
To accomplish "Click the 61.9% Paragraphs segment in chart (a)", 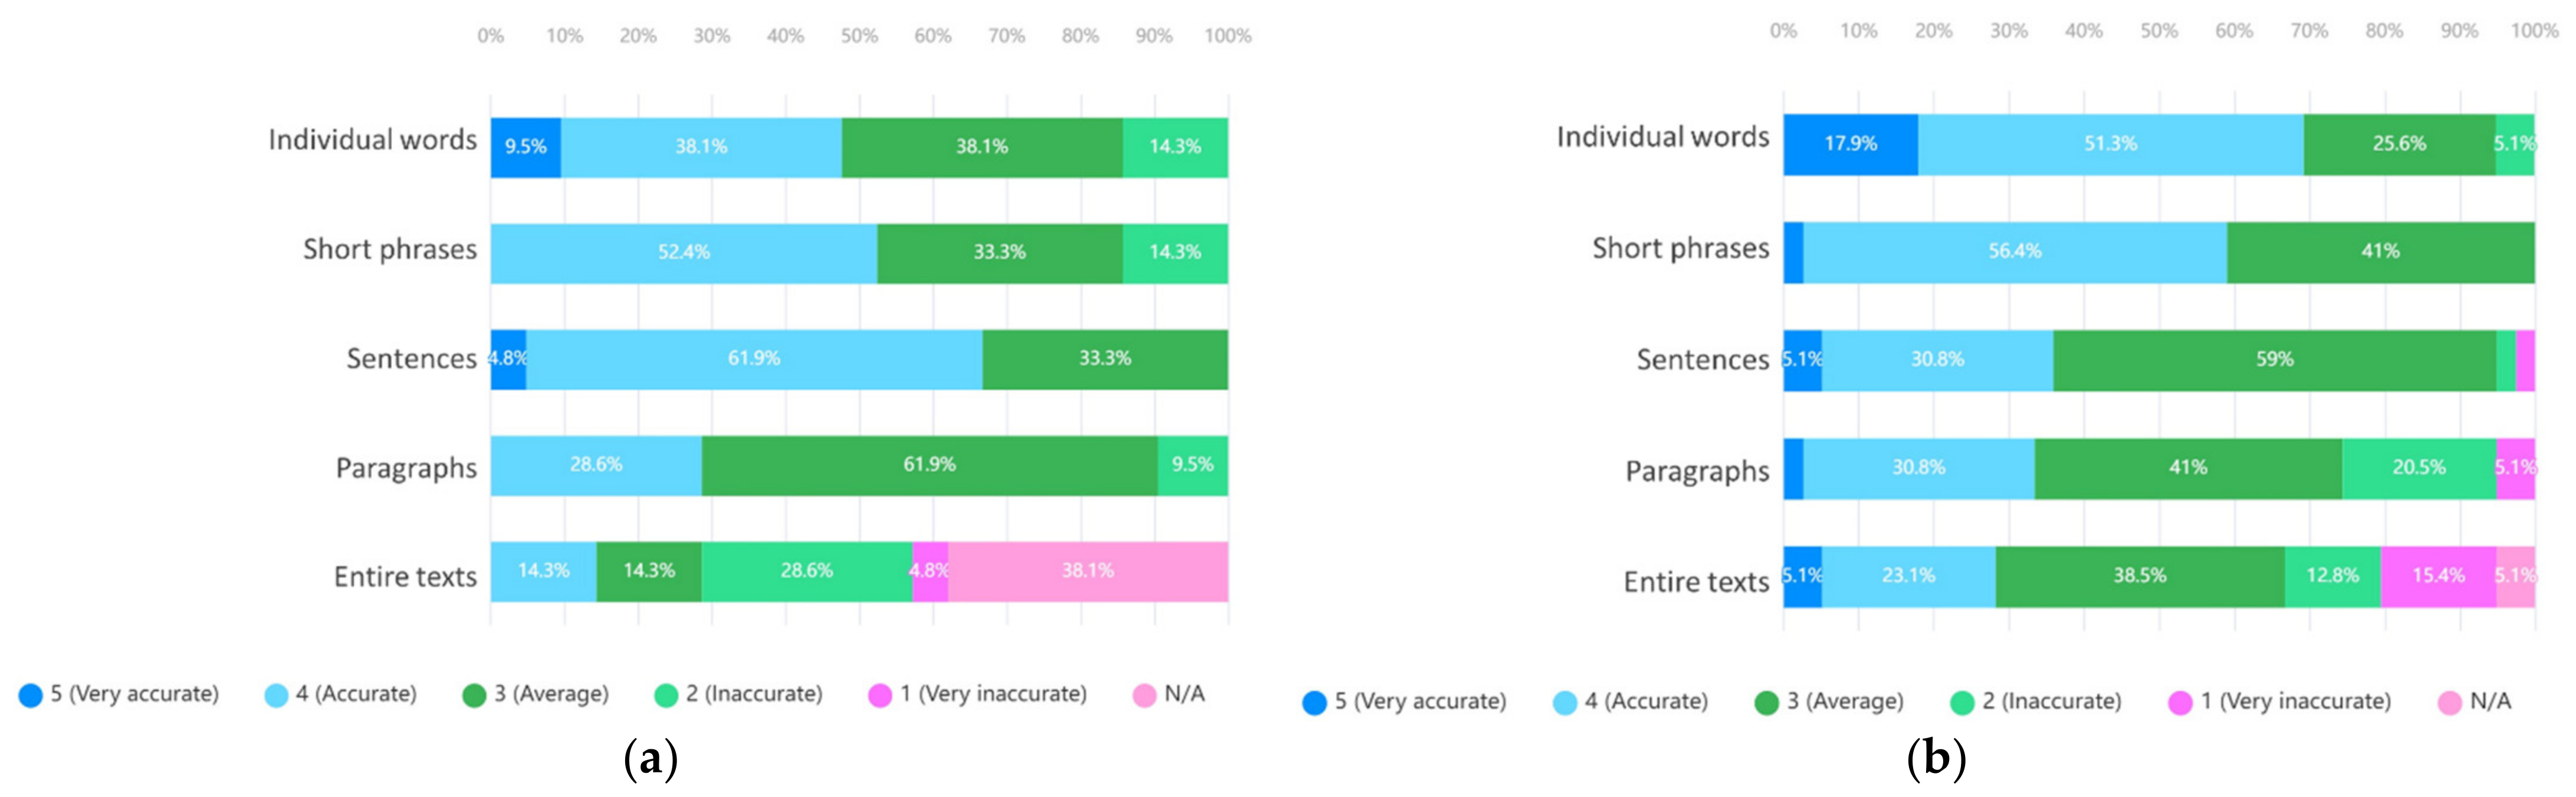I will [x=929, y=465].
